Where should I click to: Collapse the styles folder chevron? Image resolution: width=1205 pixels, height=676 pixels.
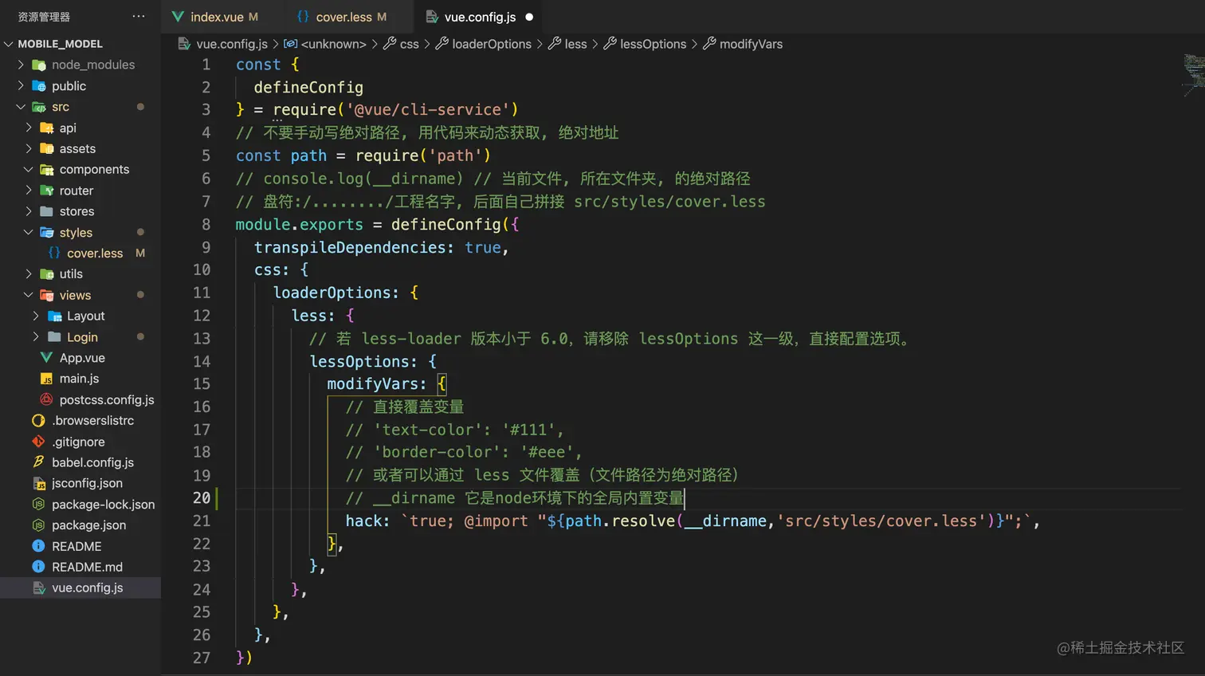tap(29, 232)
